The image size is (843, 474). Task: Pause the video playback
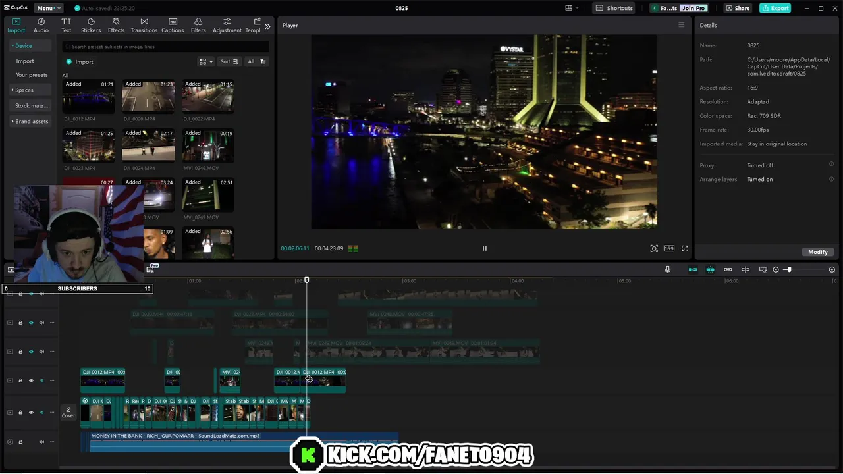coord(485,248)
